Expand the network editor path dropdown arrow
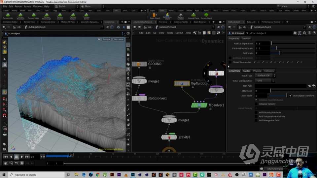This screenshot has width=317, height=178. pos(213,27)
